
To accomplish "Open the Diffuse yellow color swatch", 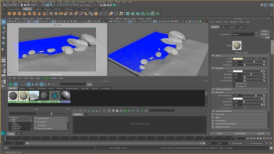I will (x=238, y=59).
